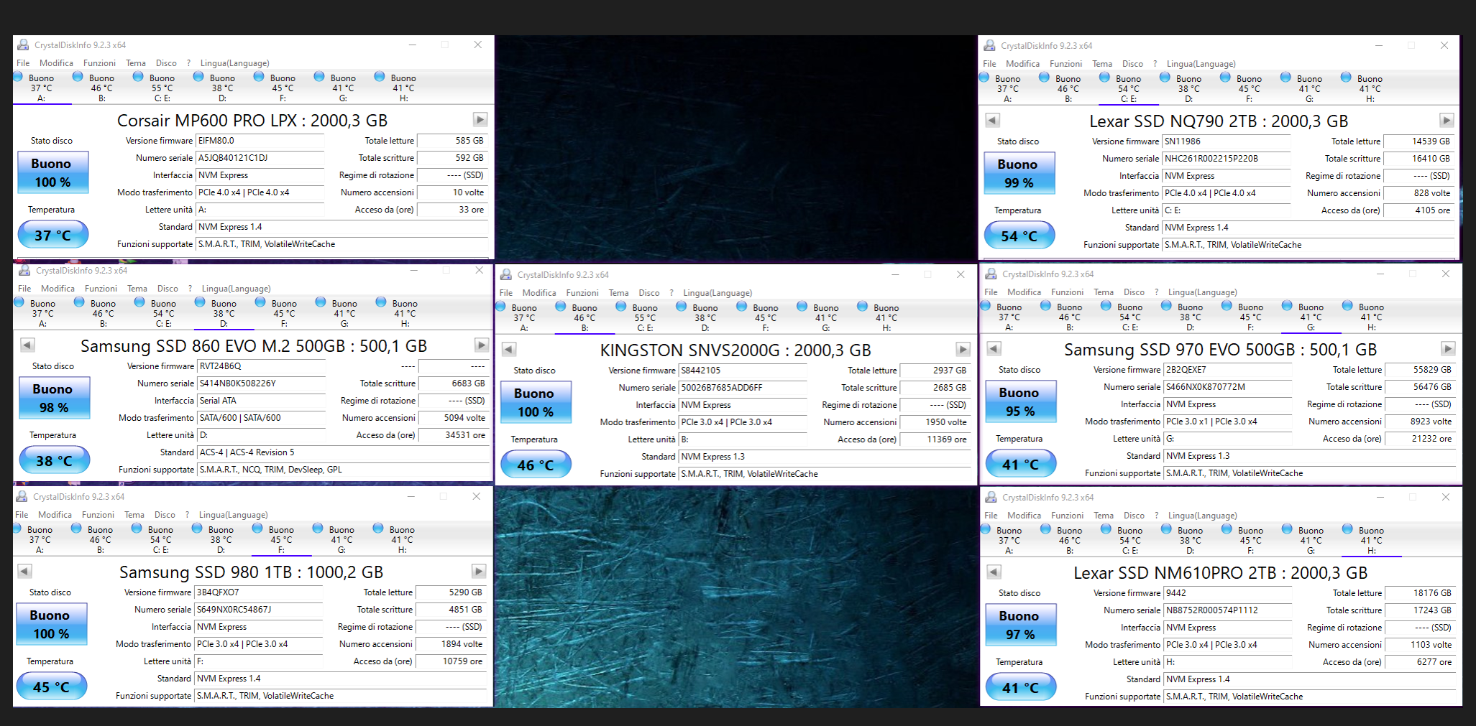Show next disk in KINGSTON SNVS2000G window
This screenshot has width=1476, height=726.
pos(963,349)
